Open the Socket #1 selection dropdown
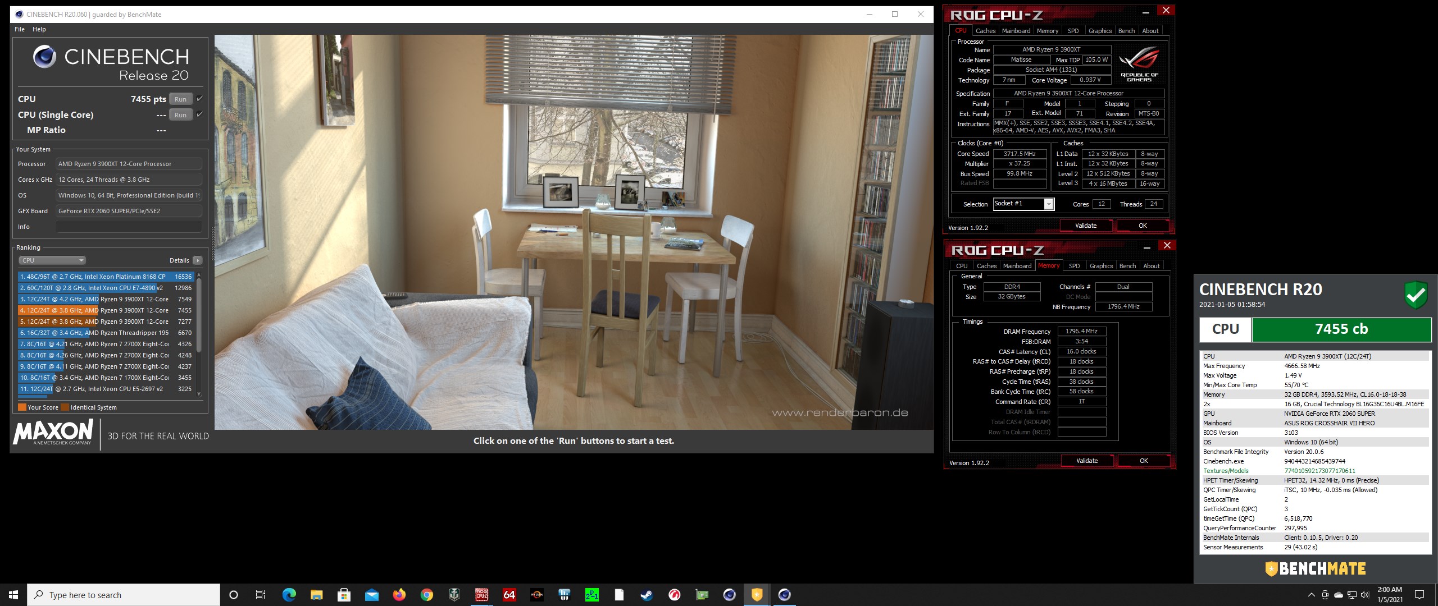The height and width of the screenshot is (606, 1438). 1023,204
